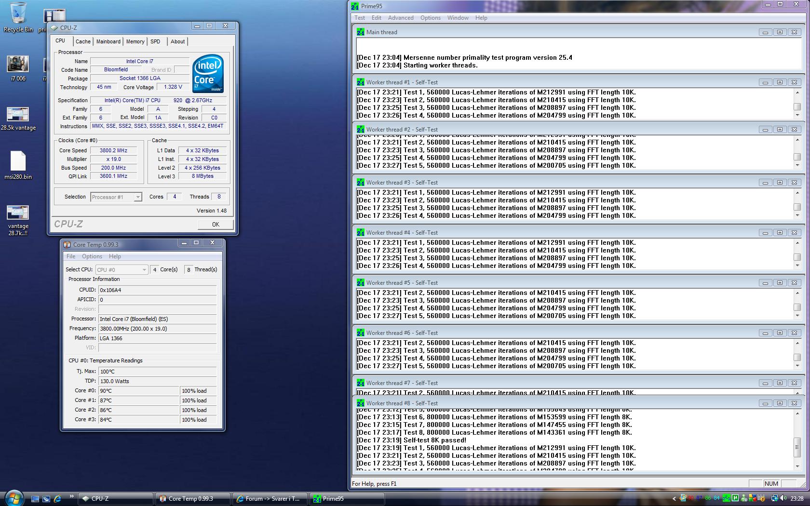810x506 pixels.
Task: Click the Core Speed value 3800.2 MHz
Action: 113,150
